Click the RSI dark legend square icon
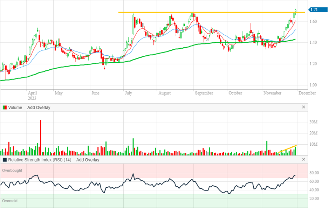Viewport: 329px width, 208px height. coord(5,160)
